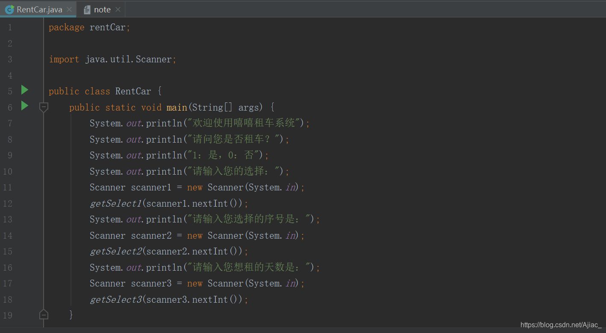Click line number 1 in the gutter
The height and width of the screenshot is (333, 606).
pyautogui.click(x=10, y=27)
